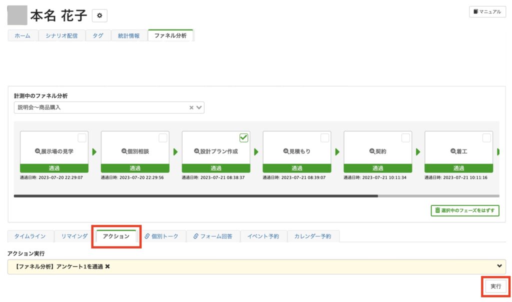Open the タイムライン tab

[x=30, y=236]
